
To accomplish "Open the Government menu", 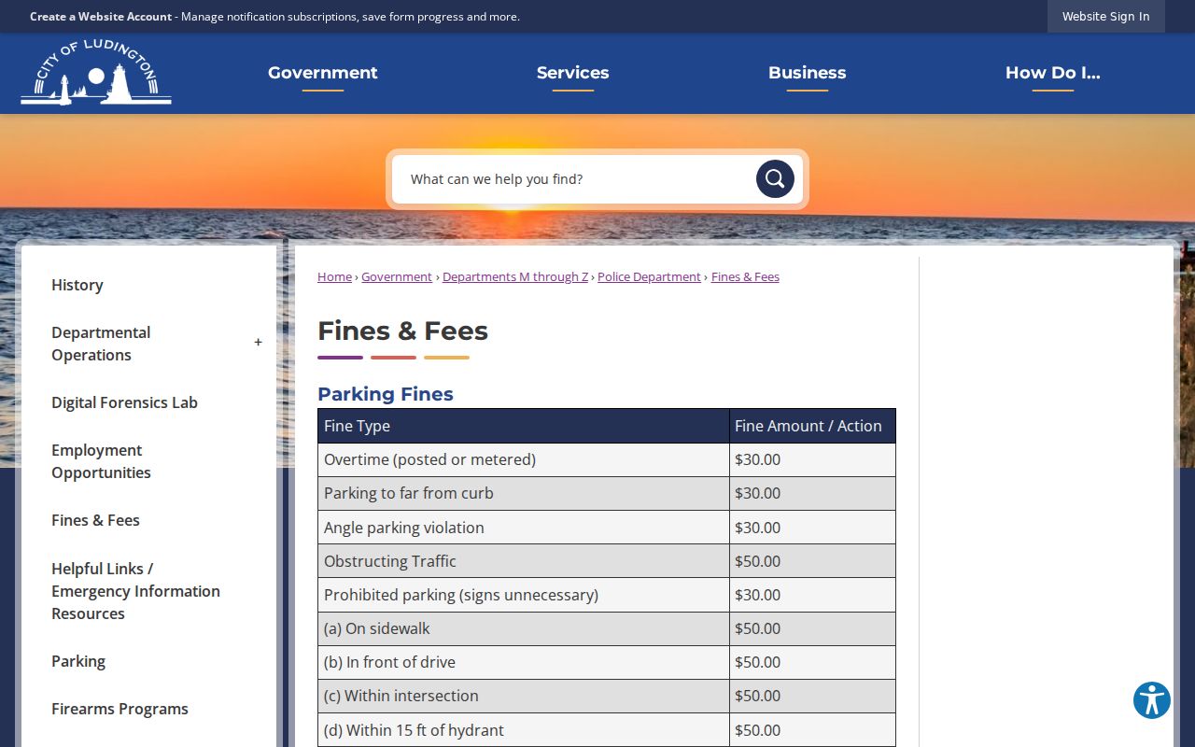I will [323, 73].
